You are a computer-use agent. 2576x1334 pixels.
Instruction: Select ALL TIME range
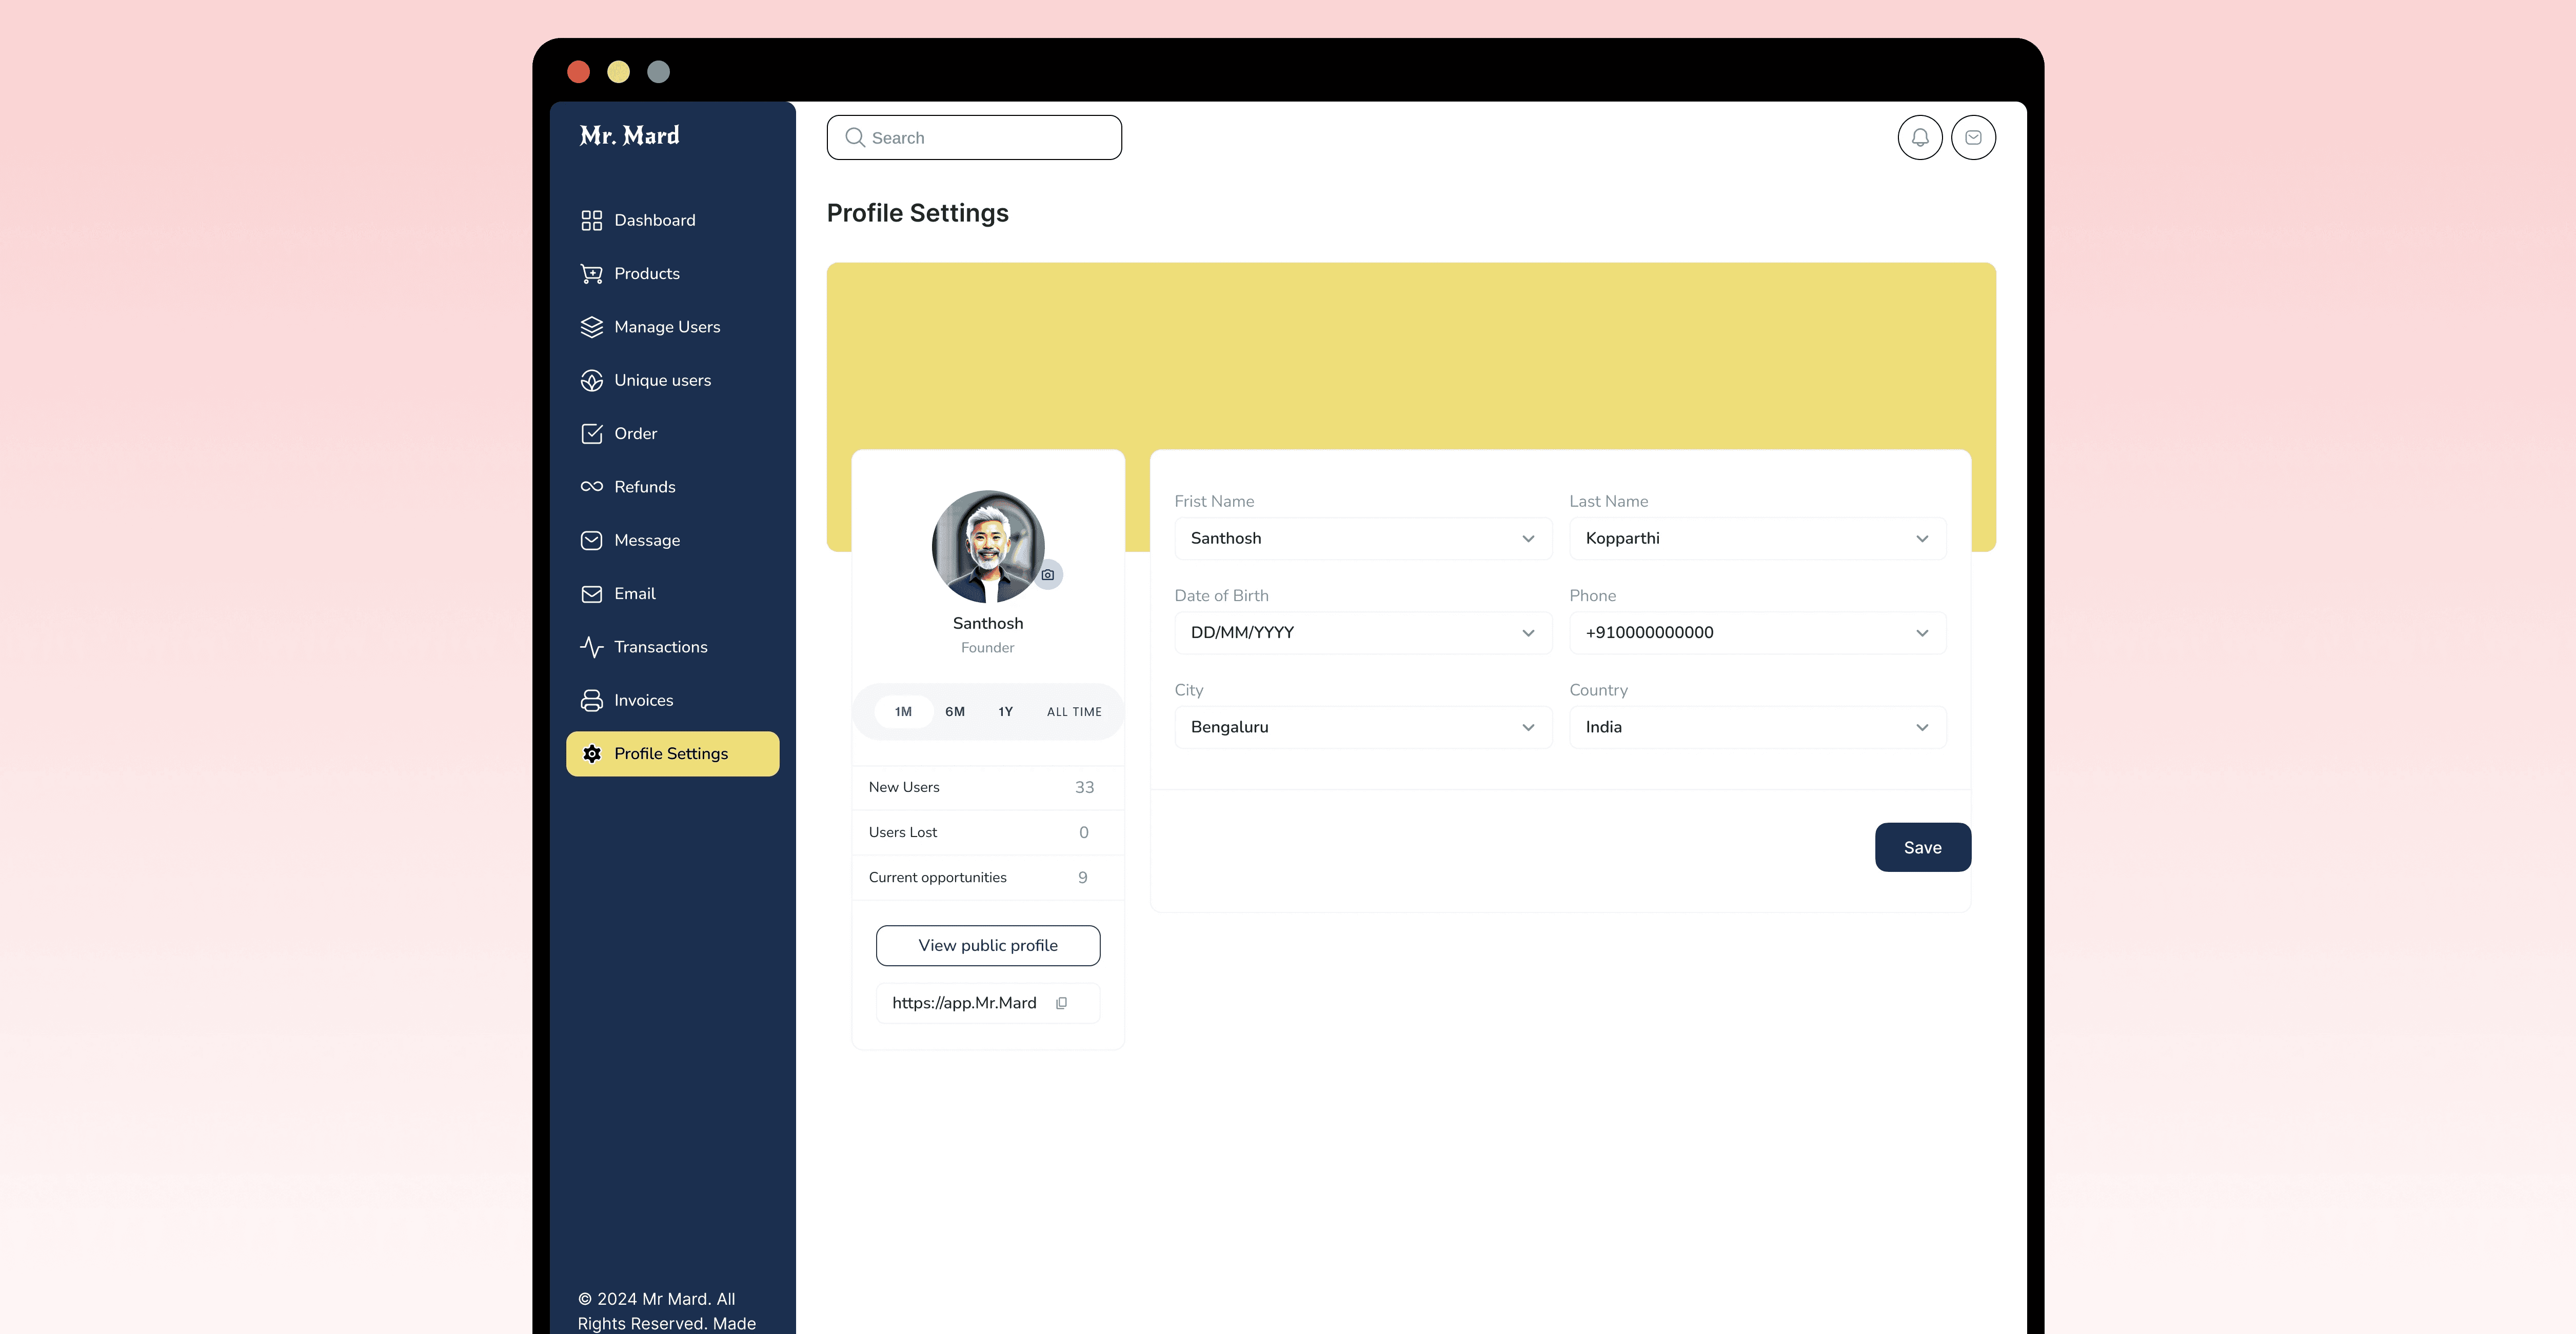(x=1073, y=712)
